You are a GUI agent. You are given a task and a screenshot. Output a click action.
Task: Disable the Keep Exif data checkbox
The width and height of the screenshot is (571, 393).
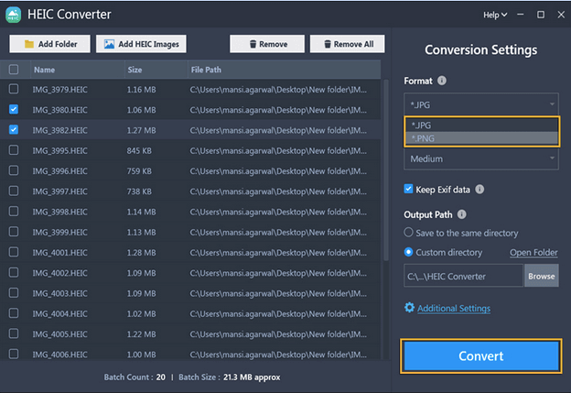(x=409, y=190)
